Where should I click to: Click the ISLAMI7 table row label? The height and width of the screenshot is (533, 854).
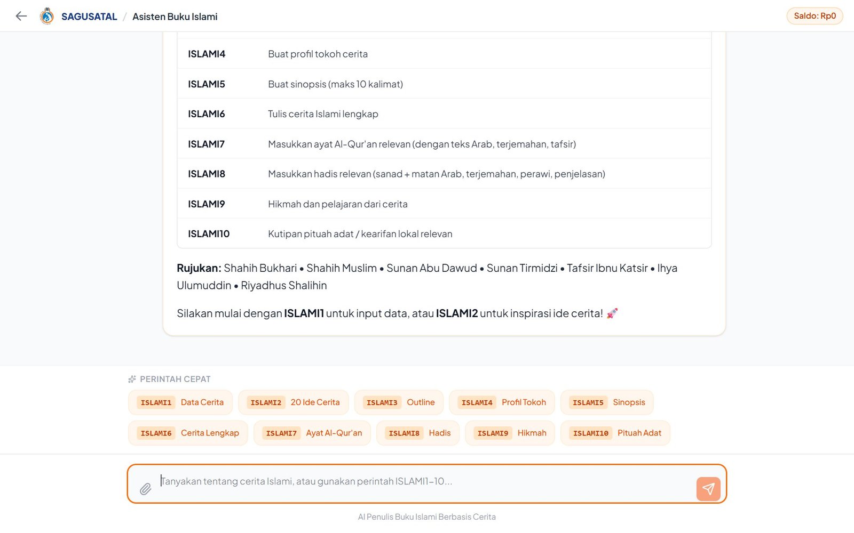206,144
